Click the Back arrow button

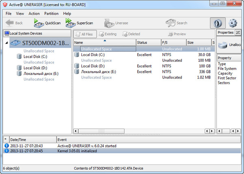[14, 23]
